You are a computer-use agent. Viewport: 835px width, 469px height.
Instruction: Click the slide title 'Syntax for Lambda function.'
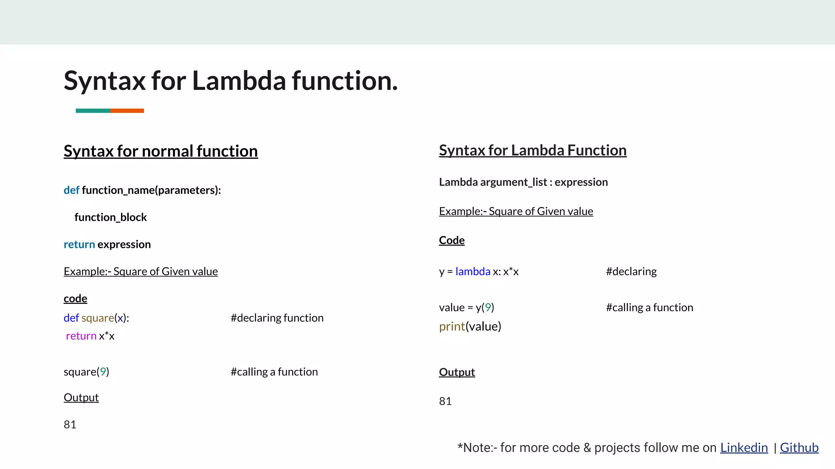(231, 81)
